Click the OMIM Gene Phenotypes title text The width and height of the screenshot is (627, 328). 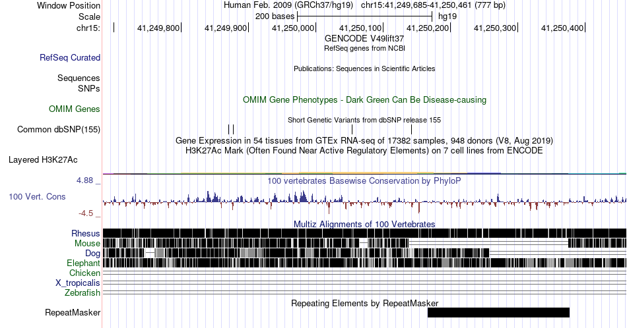(x=364, y=99)
